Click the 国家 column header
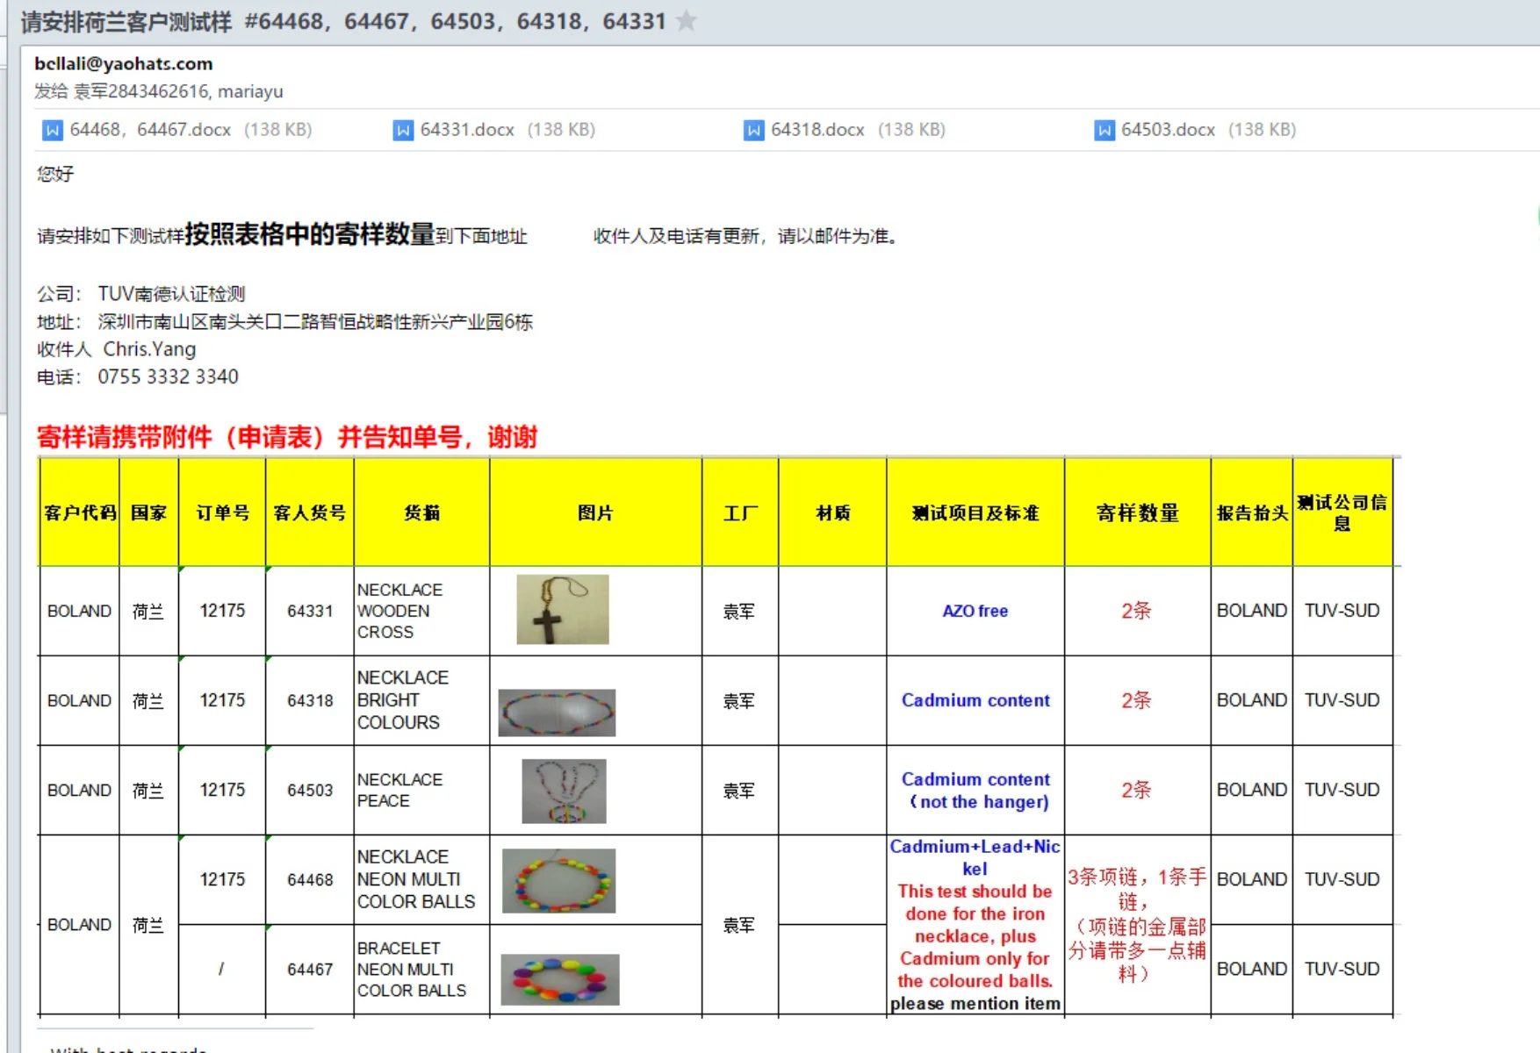Image resolution: width=1540 pixels, height=1053 pixels. pyautogui.click(x=148, y=512)
